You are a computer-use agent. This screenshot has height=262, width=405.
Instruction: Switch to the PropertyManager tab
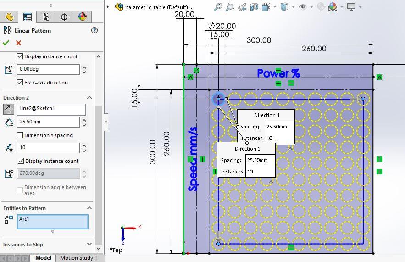pos(28,17)
